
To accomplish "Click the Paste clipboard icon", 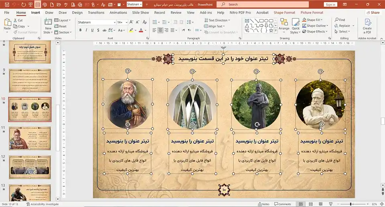I will point(7,22).
